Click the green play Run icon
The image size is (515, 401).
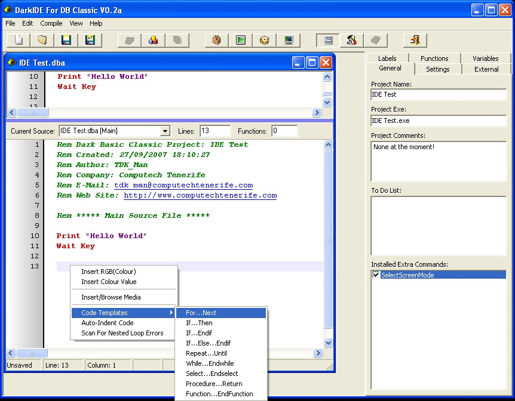[x=241, y=40]
